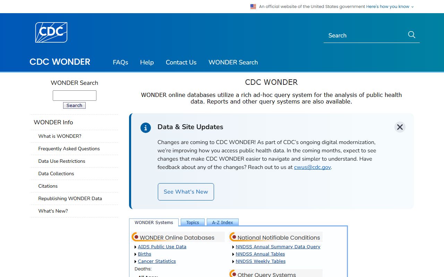Click the info icon beside Data & Site Updates
The height and width of the screenshot is (277, 444).
pos(146,127)
